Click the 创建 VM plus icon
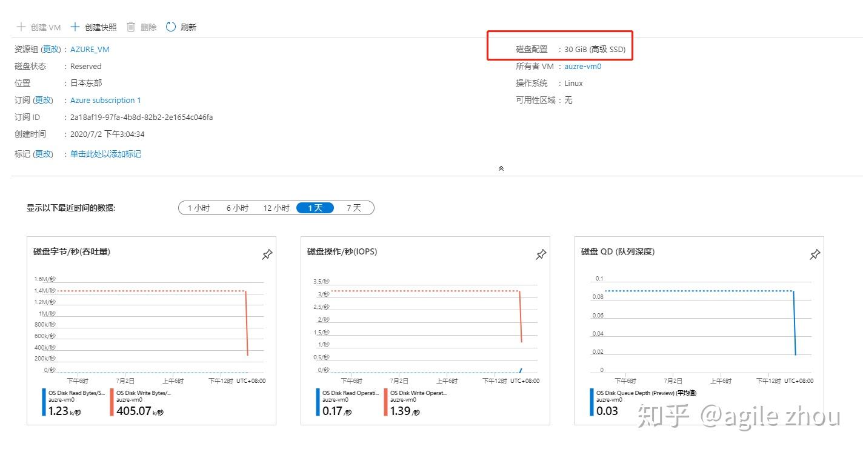 pos(21,27)
